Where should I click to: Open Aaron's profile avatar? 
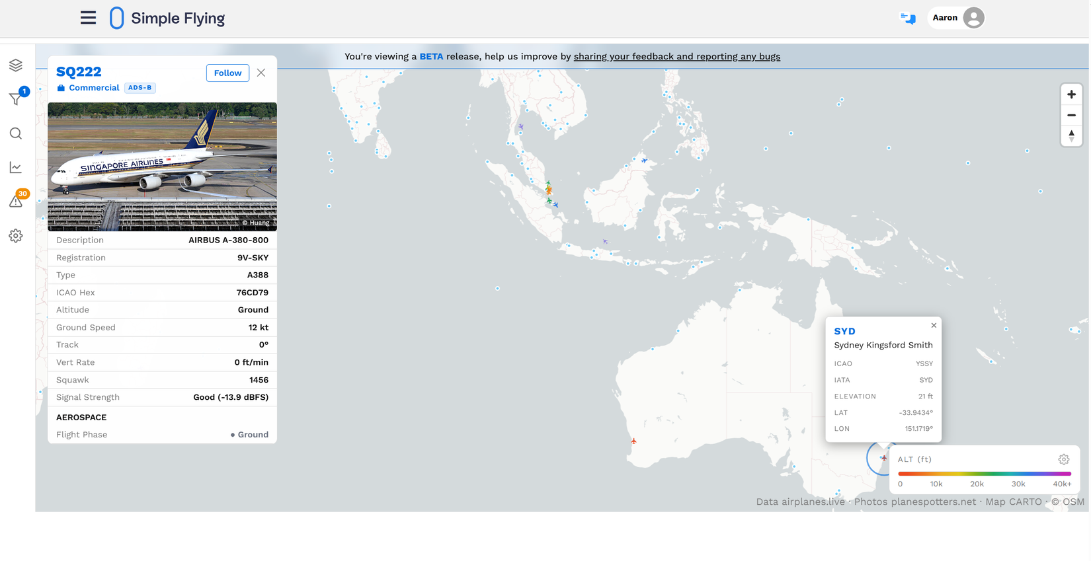pyautogui.click(x=973, y=18)
